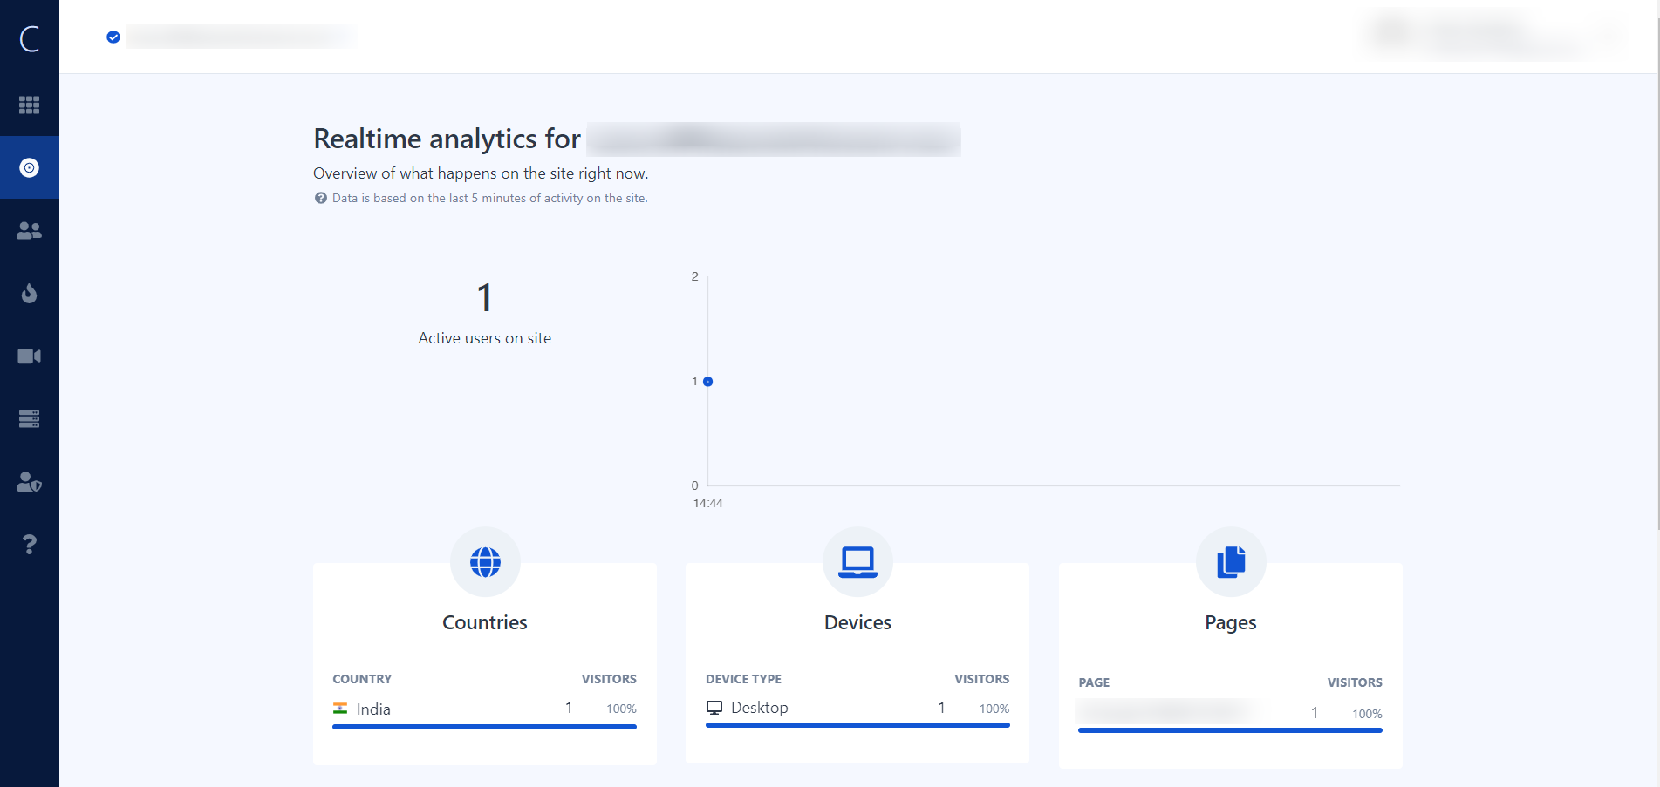
Task: Click the Desktop progress bar
Action: click(857, 725)
